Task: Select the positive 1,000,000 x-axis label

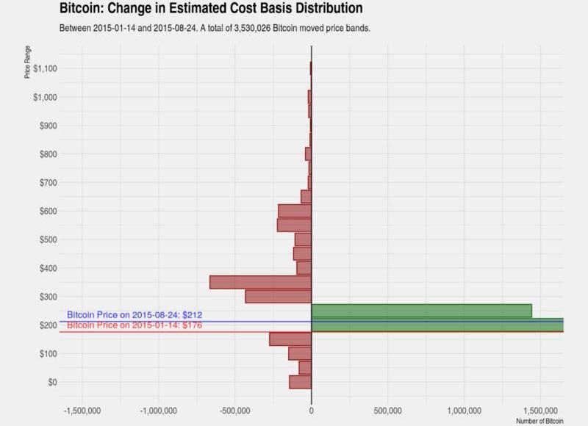Action: (x=465, y=411)
